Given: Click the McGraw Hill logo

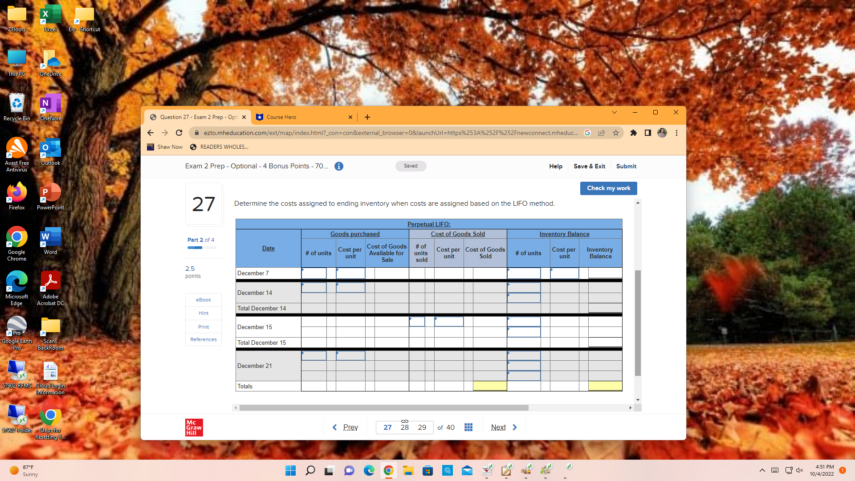Looking at the screenshot, I should [x=193, y=427].
